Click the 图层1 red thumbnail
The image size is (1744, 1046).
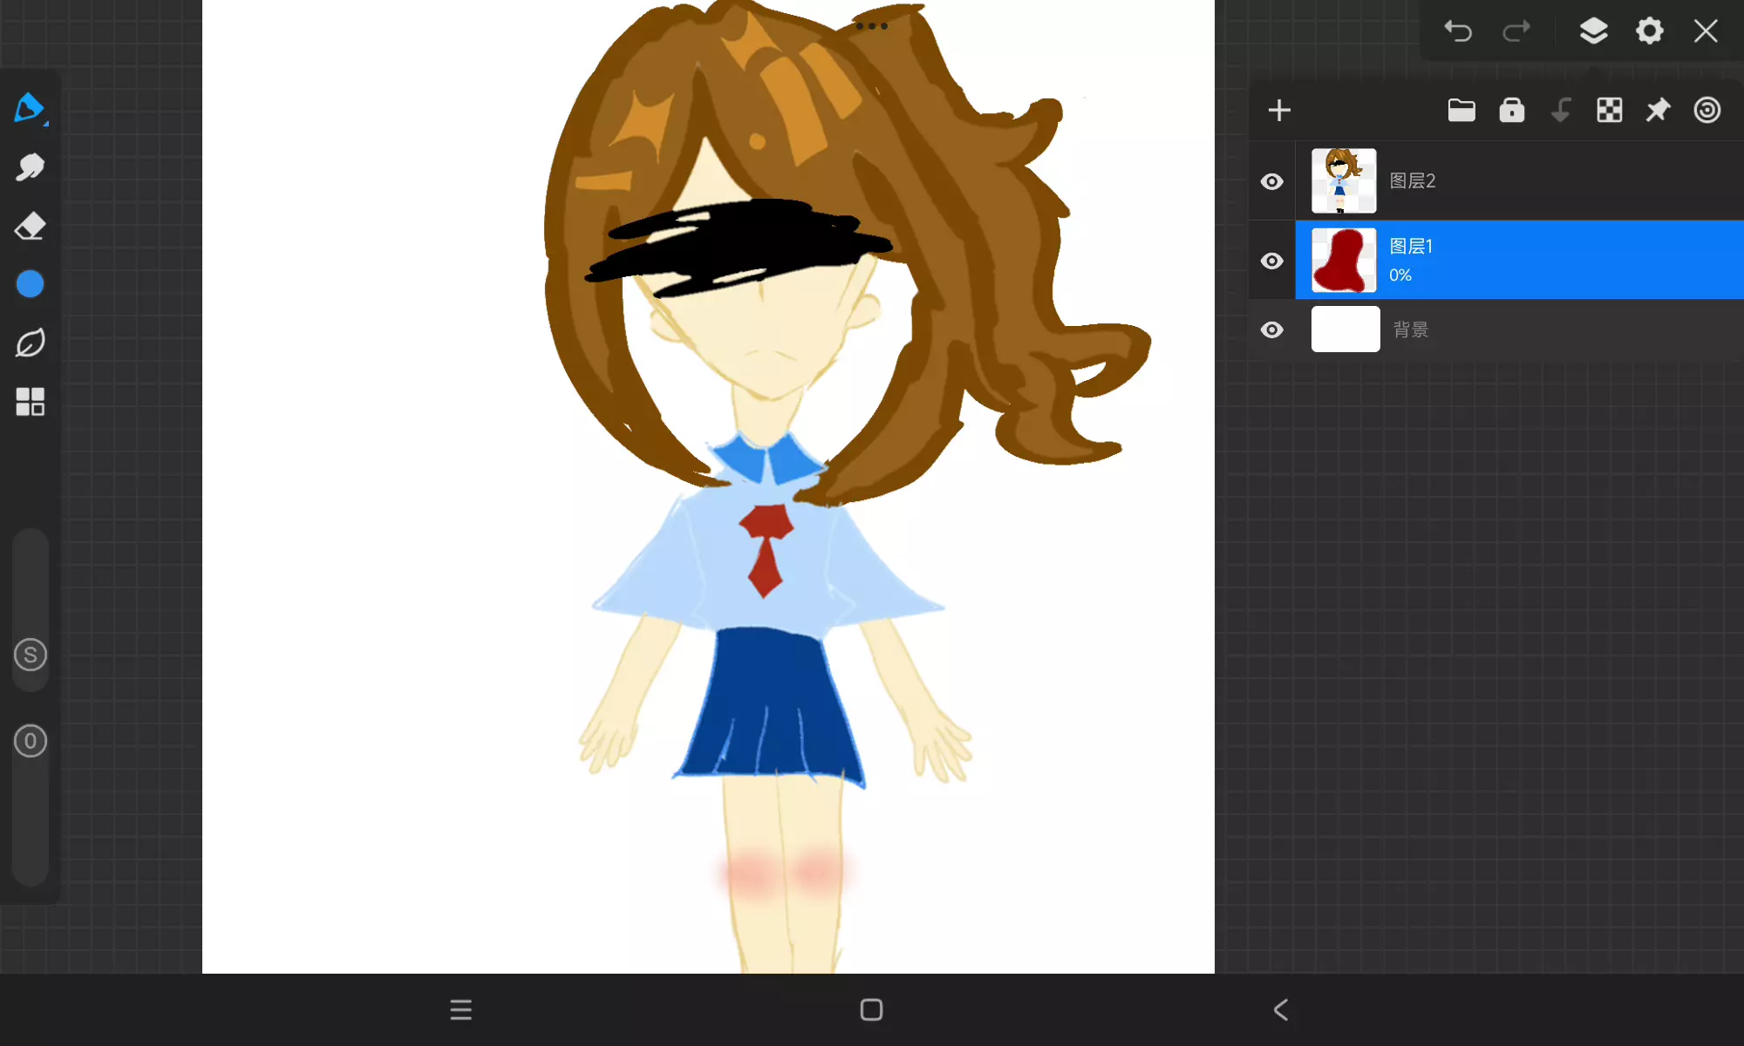click(1344, 260)
